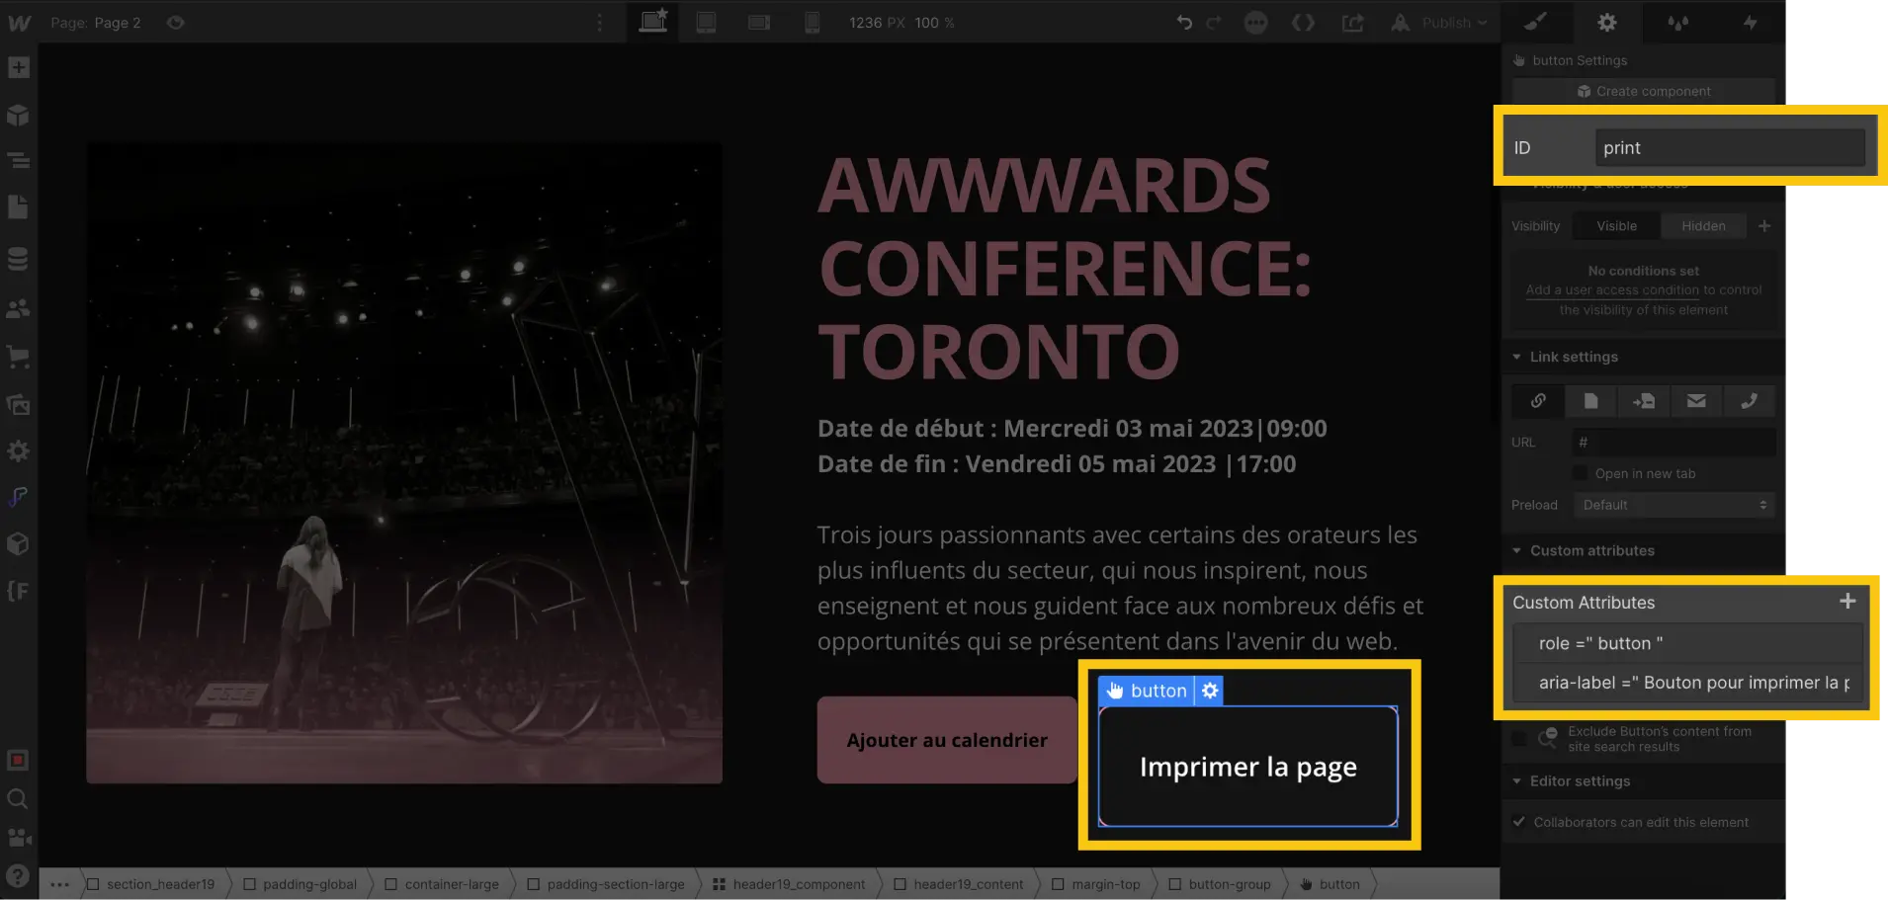Viewport: 1888px width, 900px height.
Task: Open site Settings in left sidebar
Action: click(19, 451)
